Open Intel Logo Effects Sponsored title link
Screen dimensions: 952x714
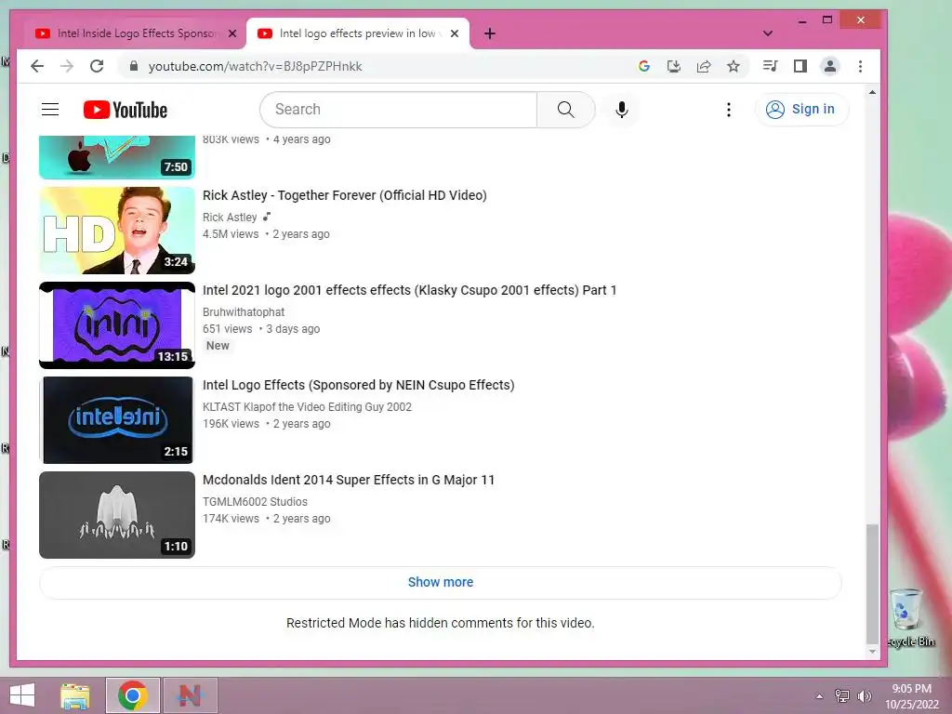pos(359,385)
